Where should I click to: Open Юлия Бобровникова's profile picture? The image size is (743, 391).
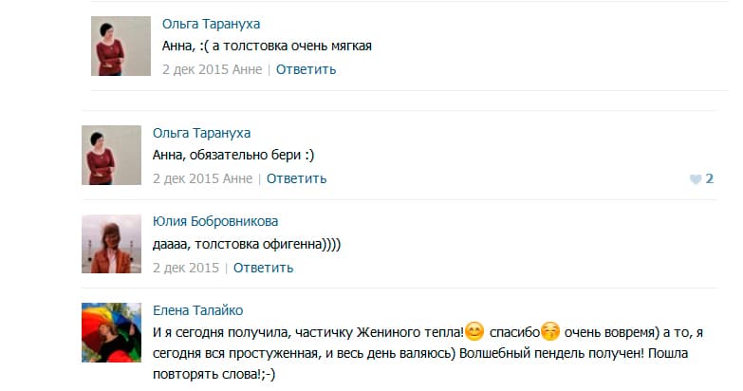click(x=111, y=244)
